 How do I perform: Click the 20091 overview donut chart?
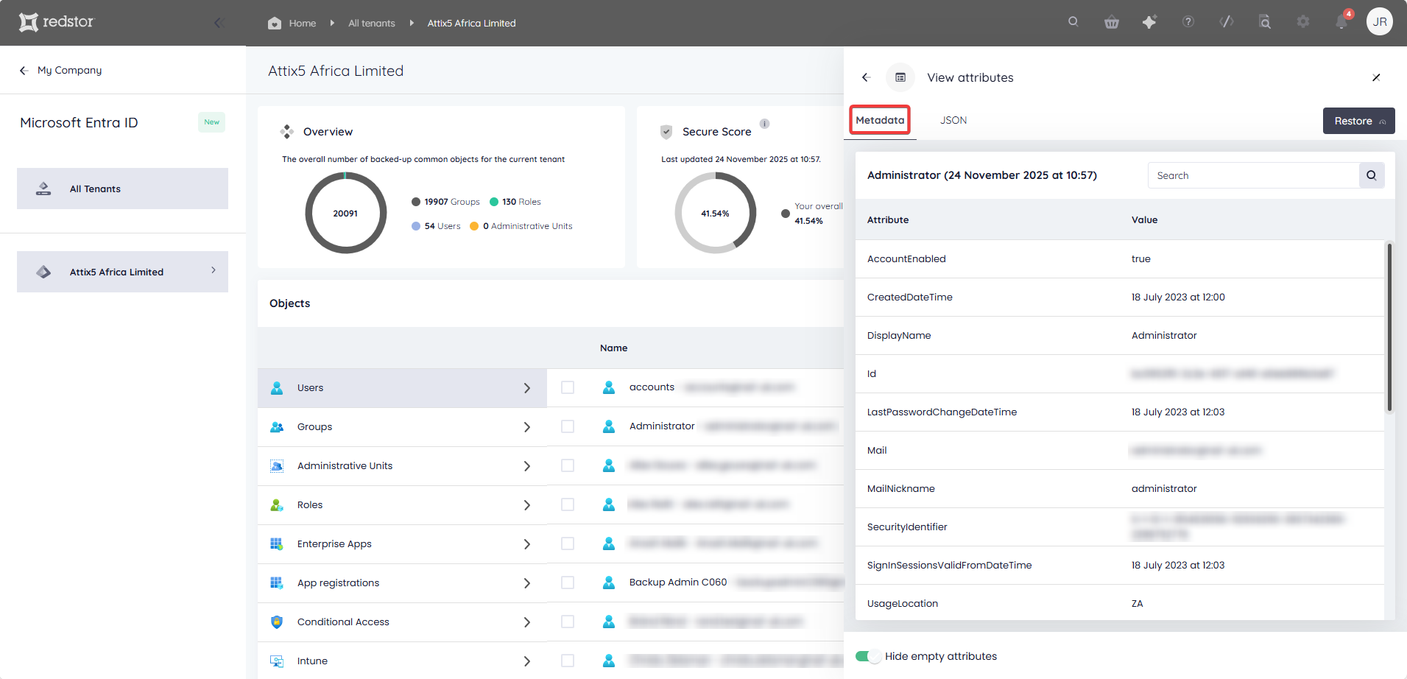click(345, 213)
